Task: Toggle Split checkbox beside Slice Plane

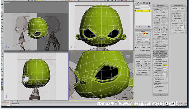Action: pos(161,23)
